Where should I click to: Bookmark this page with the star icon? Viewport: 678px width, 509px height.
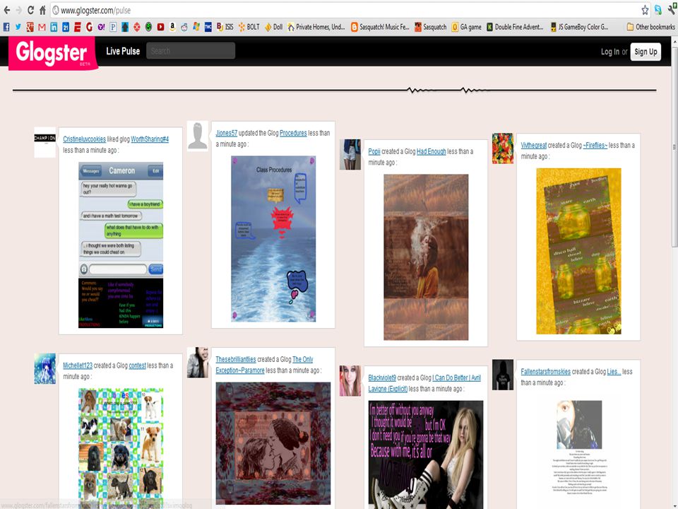[645, 10]
